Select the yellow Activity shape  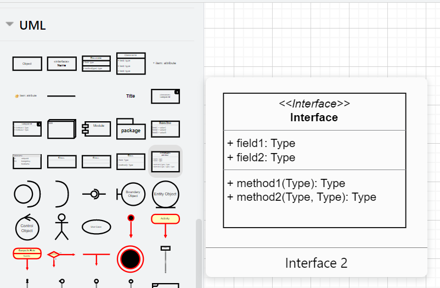click(x=165, y=219)
